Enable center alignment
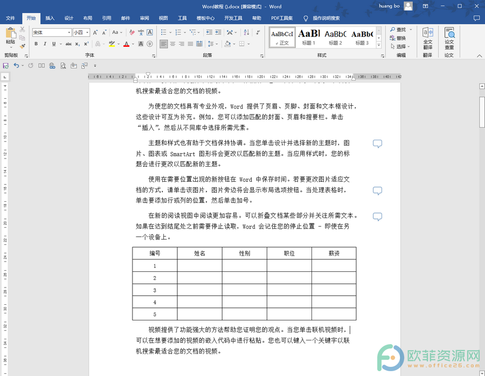Viewport: 485px width, 376px height. (172, 44)
